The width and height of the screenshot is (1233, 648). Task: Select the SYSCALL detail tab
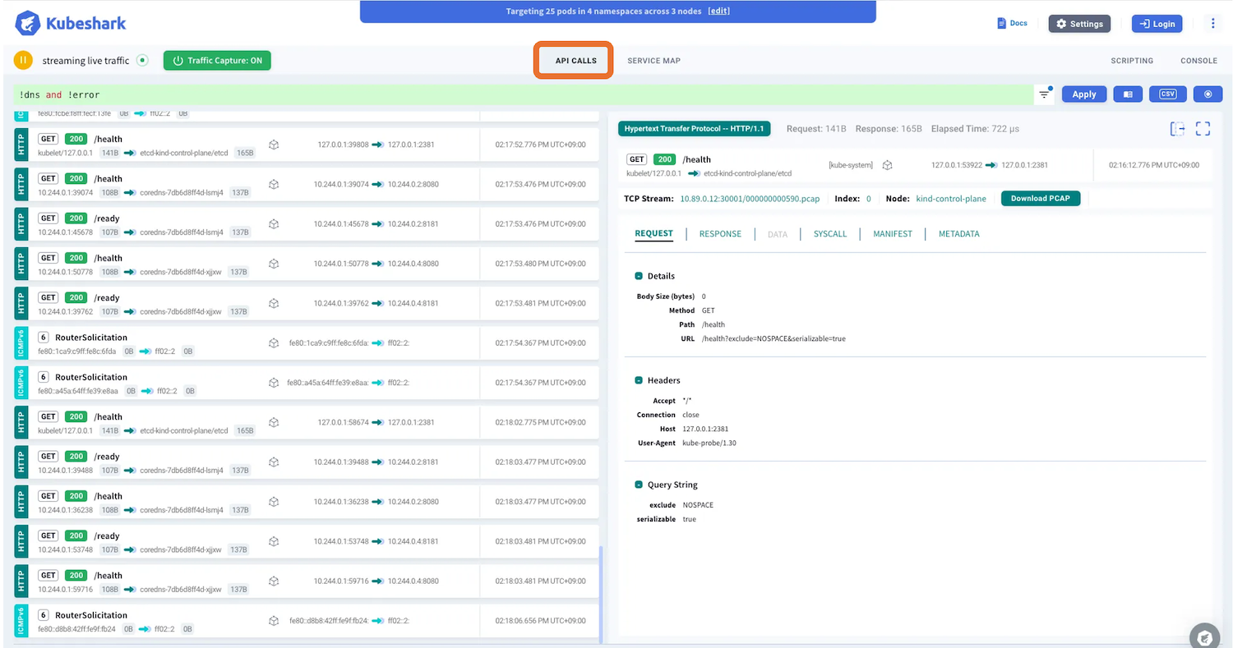pyautogui.click(x=829, y=234)
